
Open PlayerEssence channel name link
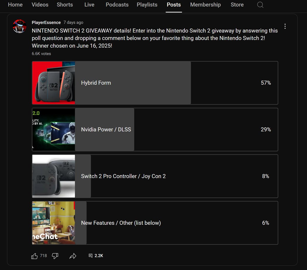point(46,22)
